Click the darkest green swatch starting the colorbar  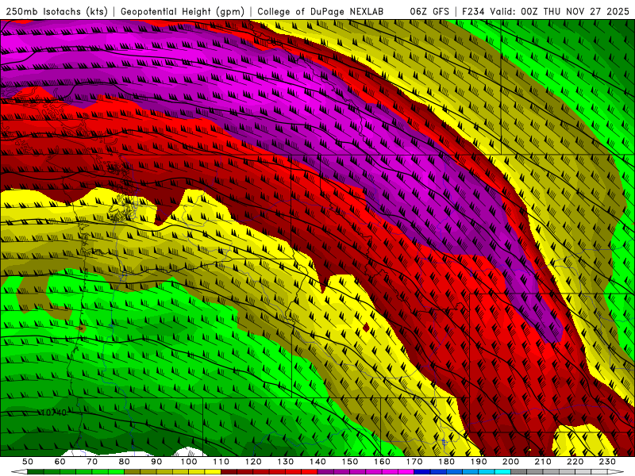36,472
